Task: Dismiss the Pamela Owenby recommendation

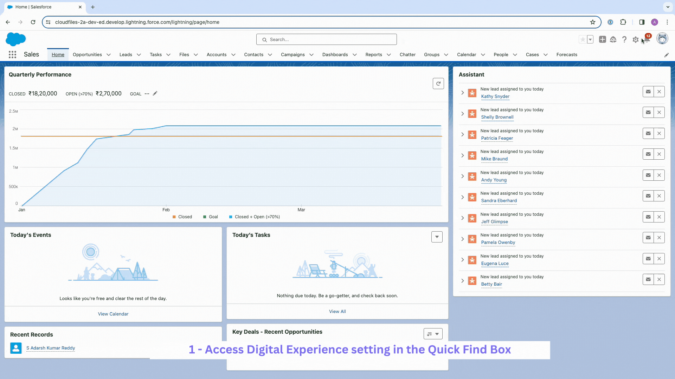Action: point(659,238)
